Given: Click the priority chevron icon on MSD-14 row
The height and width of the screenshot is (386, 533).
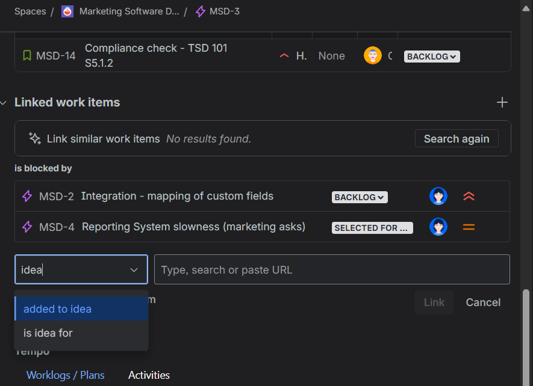Looking at the screenshot, I should [284, 55].
